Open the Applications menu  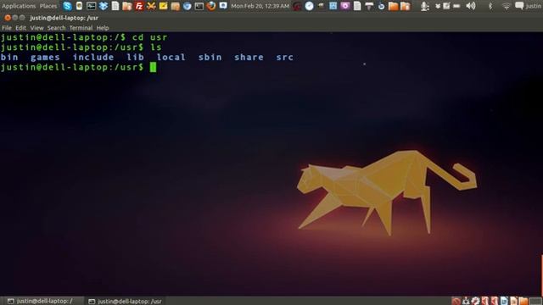19,6
